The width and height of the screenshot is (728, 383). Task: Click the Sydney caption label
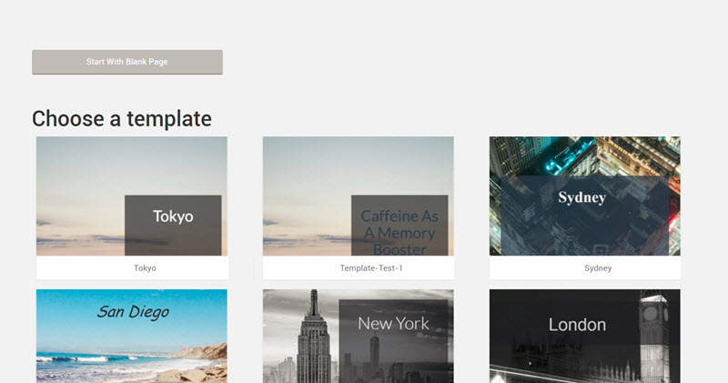pyautogui.click(x=598, y=267)
